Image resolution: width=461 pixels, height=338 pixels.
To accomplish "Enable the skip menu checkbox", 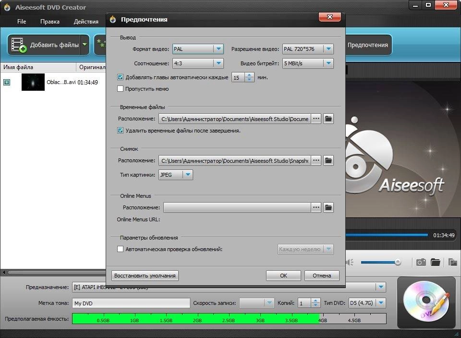I will [x=120, y=89].
